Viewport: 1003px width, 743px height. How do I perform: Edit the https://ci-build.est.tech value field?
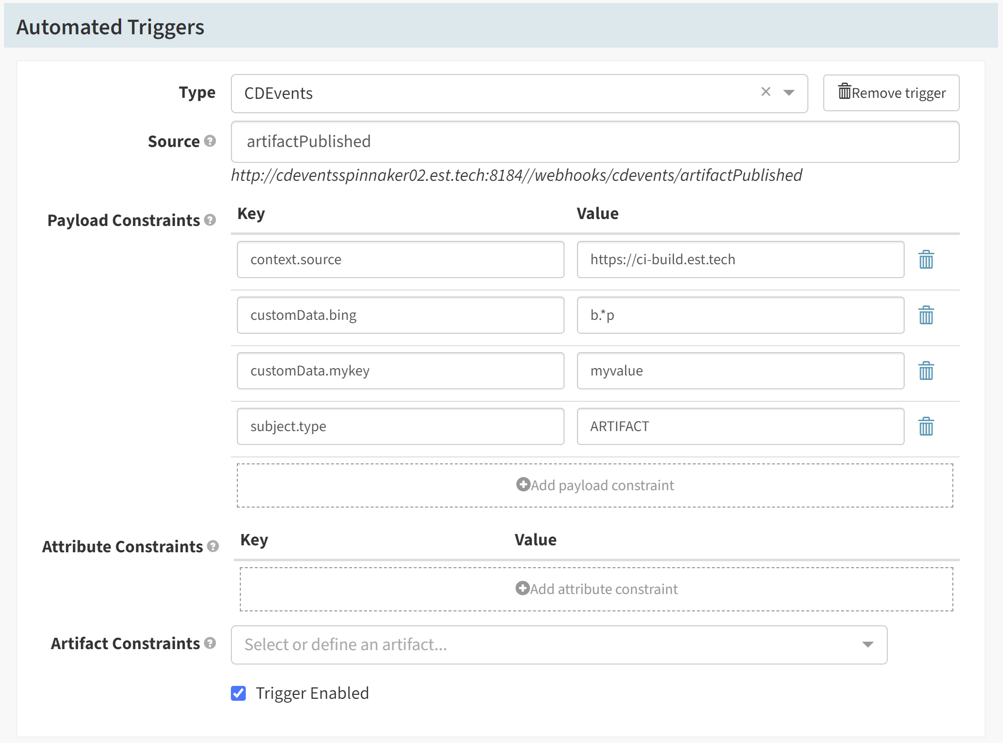click(x=740, y=260)
